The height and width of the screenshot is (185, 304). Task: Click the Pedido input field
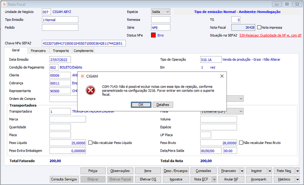point(60,27)
